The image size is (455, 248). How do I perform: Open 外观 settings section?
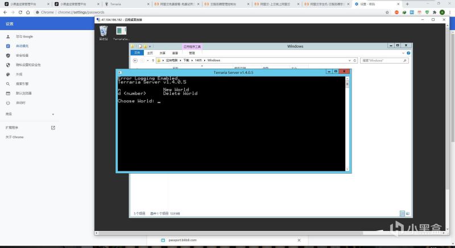click(19, 74)
